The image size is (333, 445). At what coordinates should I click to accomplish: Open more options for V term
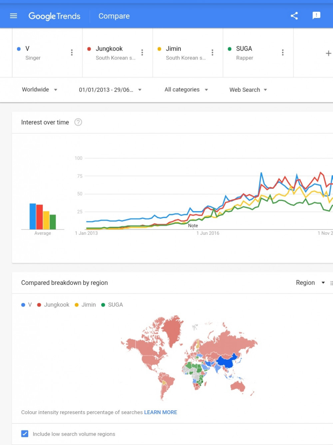[72, 52]
